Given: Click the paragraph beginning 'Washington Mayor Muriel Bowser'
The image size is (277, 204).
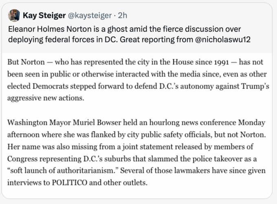Looking at the screenshot, I should [136, 153].
